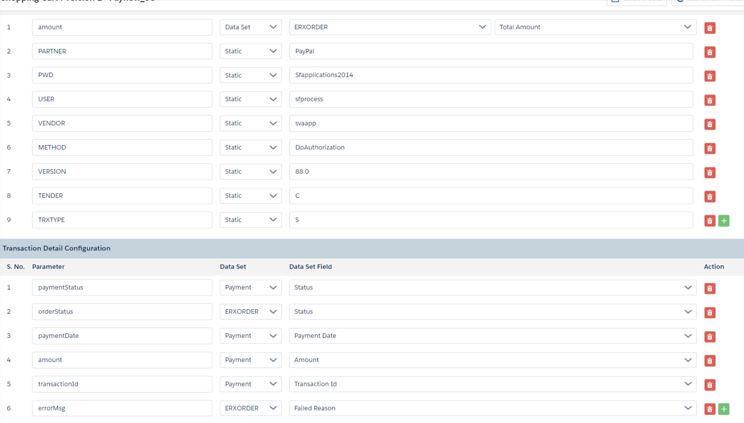Add new row after TRXTYPE parameter

click(x=724, y=221)
